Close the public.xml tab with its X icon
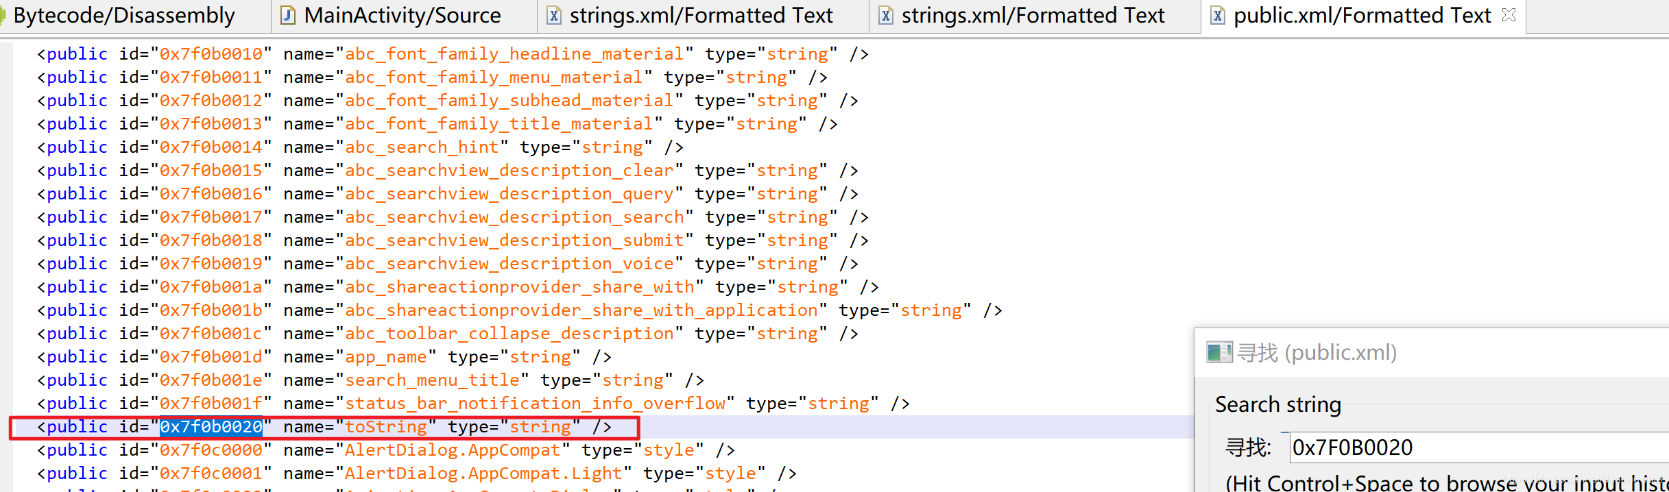The image size is (1669, 492). pos(1509,14)
